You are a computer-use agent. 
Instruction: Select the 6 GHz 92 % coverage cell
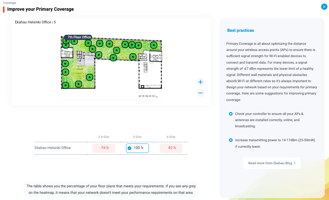pyautogui.click(x=171, y=148)
